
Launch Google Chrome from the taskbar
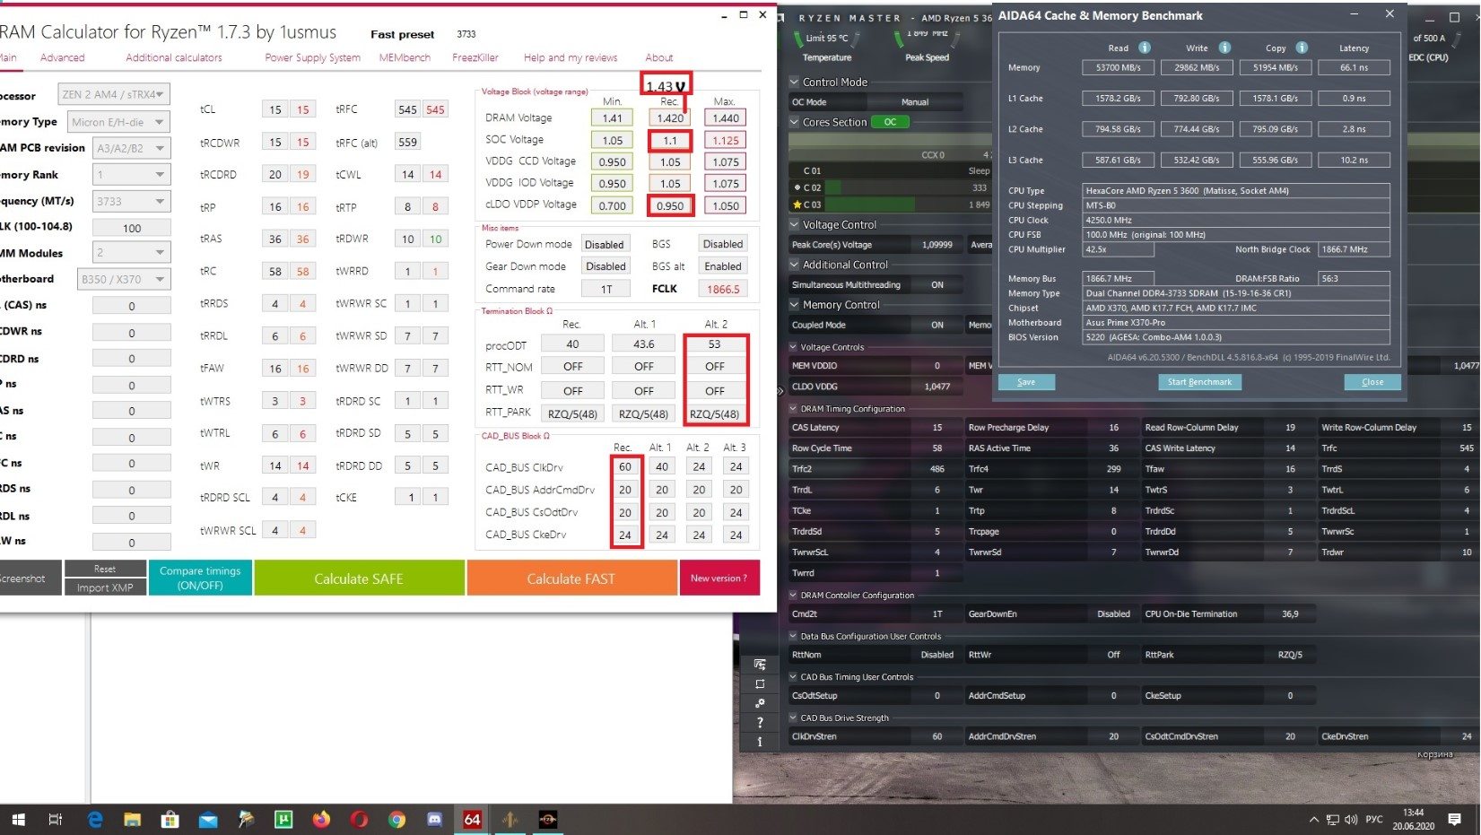(396, 819)
